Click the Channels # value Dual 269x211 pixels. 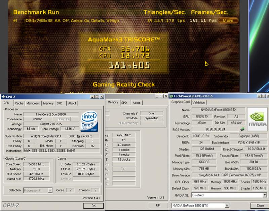pyautogui.click(x=151, y=113)
